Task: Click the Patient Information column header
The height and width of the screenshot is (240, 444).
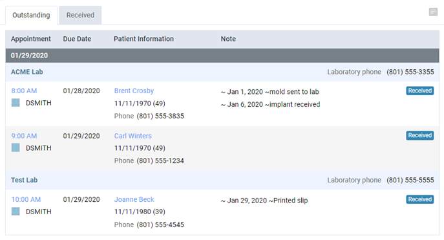Action: coord(143,39)
